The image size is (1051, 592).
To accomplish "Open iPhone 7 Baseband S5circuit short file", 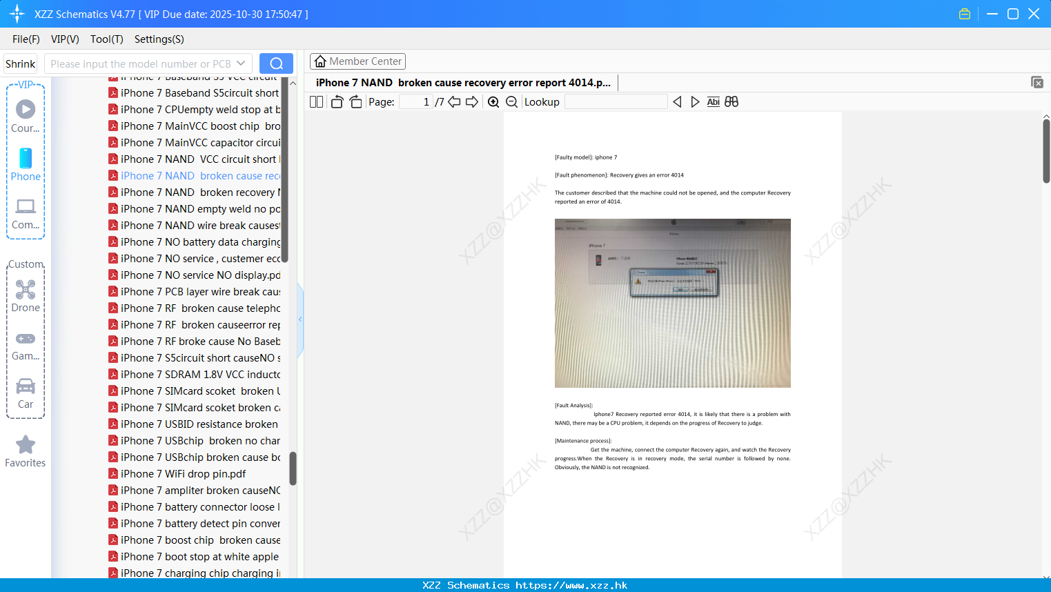I will coord(195,93).
